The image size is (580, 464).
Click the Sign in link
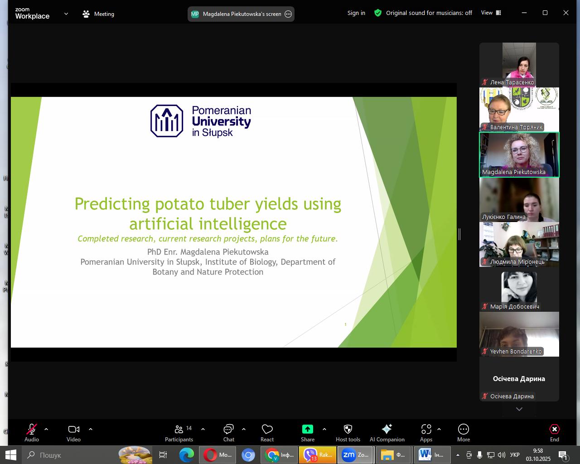click(x=356, y=13)
